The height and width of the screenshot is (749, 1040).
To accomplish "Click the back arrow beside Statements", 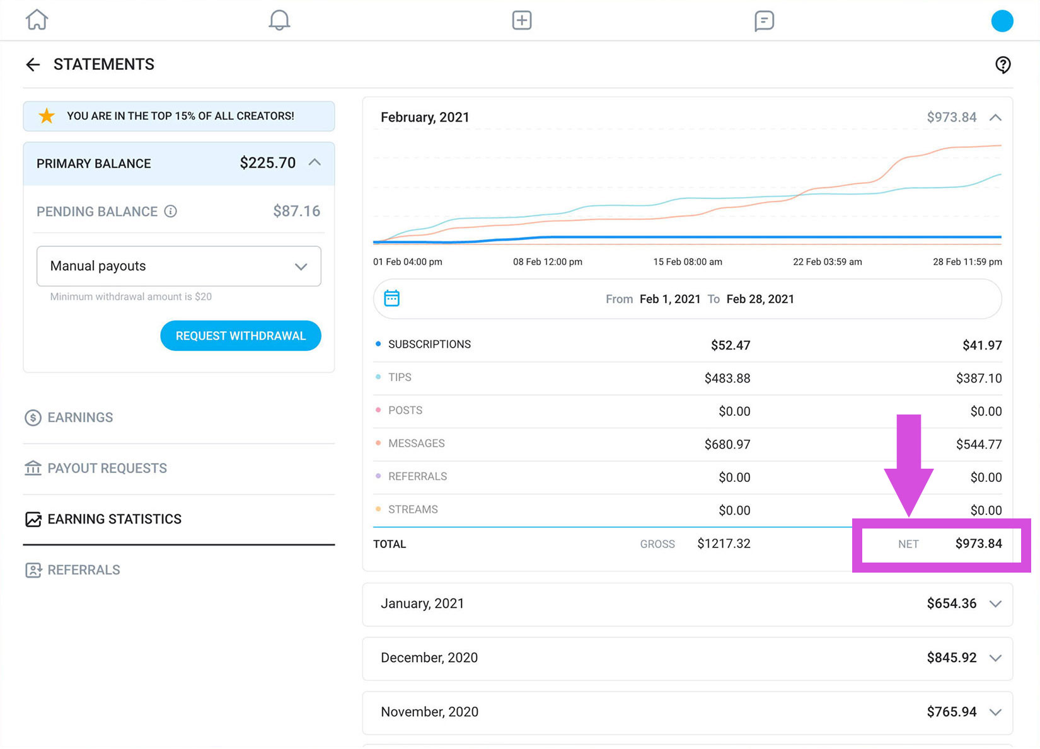I will (x=33, y=64).
